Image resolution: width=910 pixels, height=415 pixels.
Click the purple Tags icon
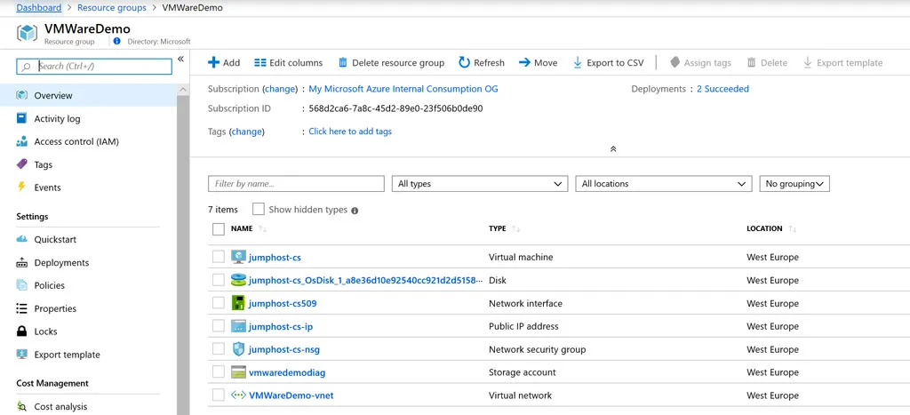coord(22,164)
